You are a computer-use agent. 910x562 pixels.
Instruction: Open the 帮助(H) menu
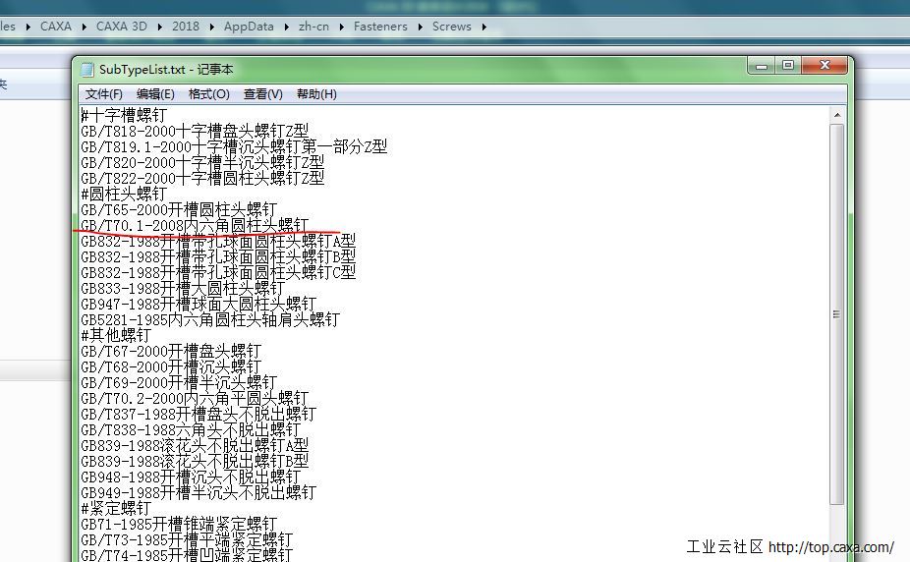coord(316,94)
